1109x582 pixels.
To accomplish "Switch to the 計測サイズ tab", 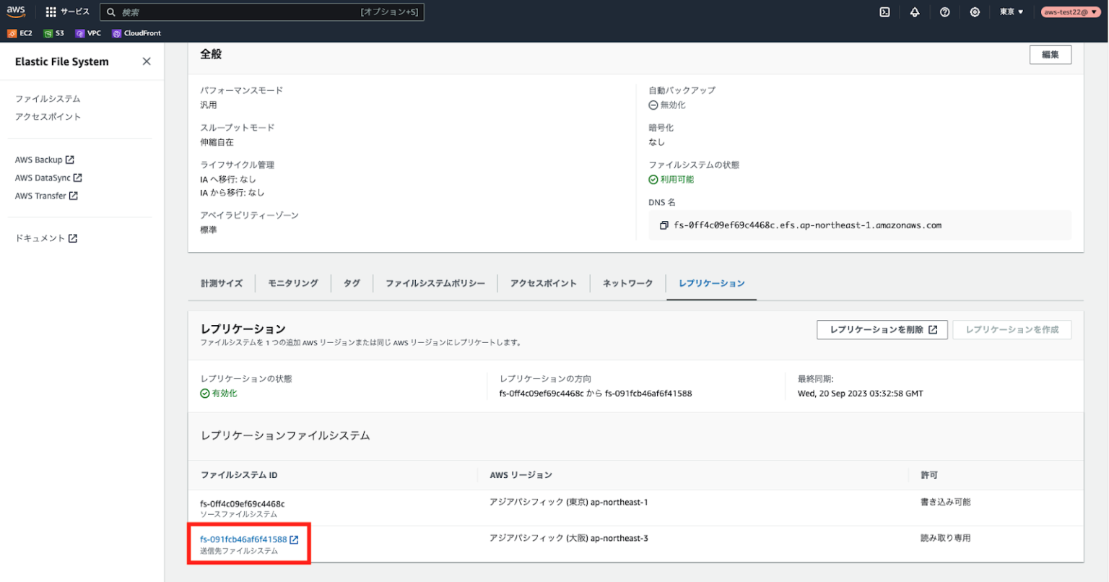I will (222, 283).
